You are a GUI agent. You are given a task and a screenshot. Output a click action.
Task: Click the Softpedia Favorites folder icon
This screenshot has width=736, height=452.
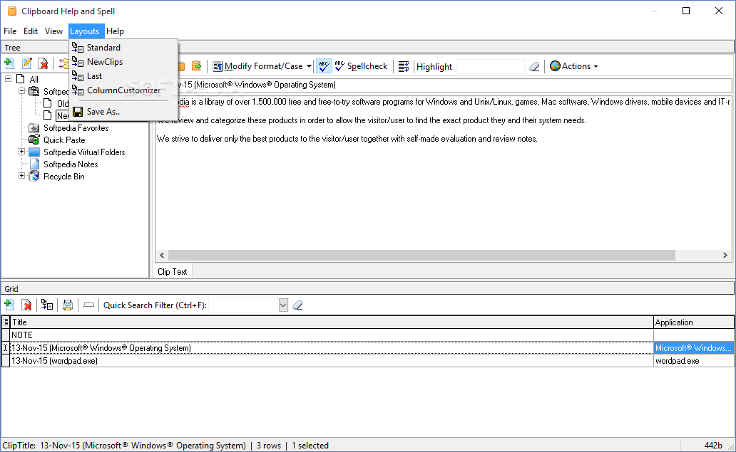(x=34, y=128)
